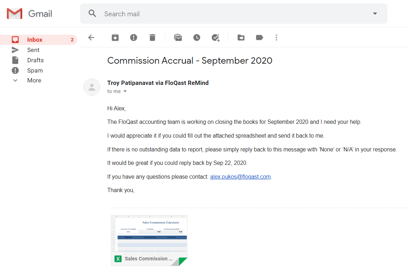Open the Labels tag icon
The height and width of the screenshot is (271, 408).
pyautogui.click(x=259, y=38)
